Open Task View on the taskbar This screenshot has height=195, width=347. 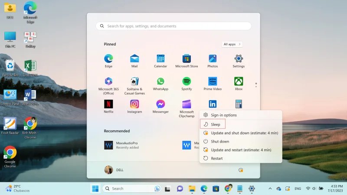click(167, 189)
